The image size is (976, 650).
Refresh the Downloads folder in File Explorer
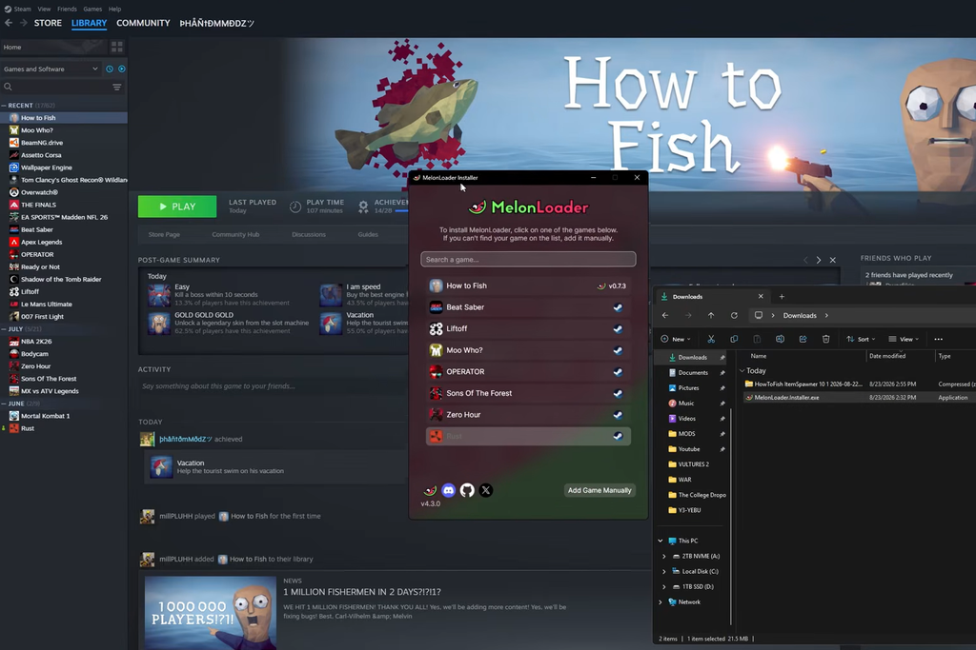(x=734, y=315)
